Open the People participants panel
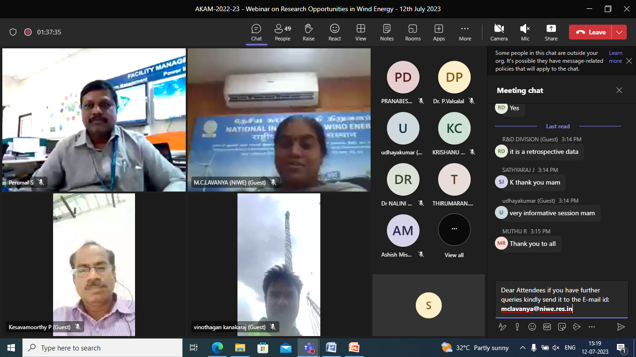Screen dimensions: 636x357 [x=282, y=33]
